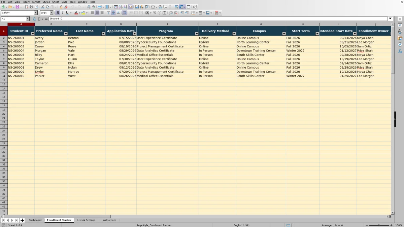Toggle Underline formatting button
Screen dimensions: 404x227
(67, 13)
